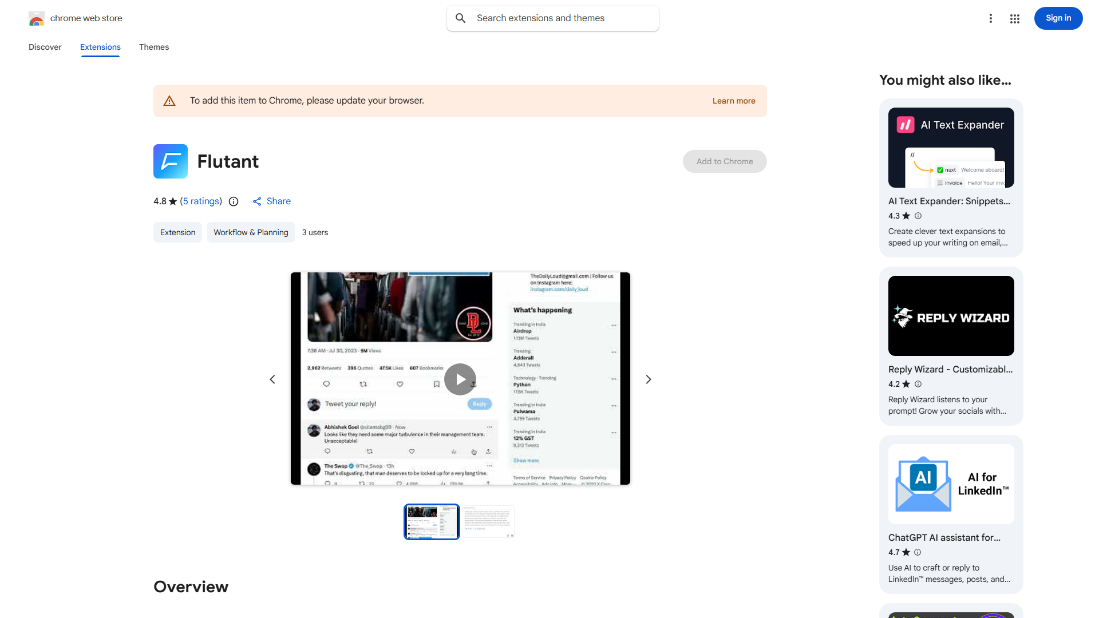Click the warning icon in the update banner
1099x618 pixels.
click(x=169, y=100)
